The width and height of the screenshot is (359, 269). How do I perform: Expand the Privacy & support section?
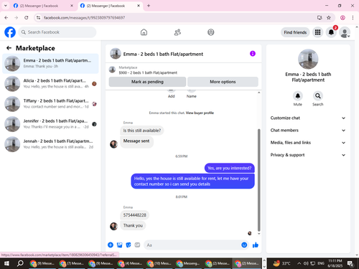[x=308, y=155]
